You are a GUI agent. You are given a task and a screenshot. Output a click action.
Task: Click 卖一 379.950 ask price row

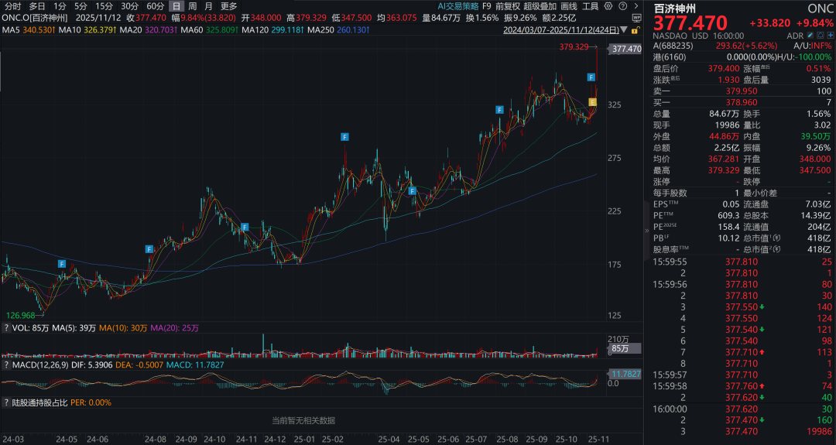click(x=742, y=91)
